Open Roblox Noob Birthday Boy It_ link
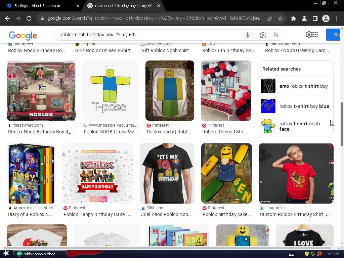The height and width of the screenshot is (258, 344). pyautogui.click(x=41, y=132)
